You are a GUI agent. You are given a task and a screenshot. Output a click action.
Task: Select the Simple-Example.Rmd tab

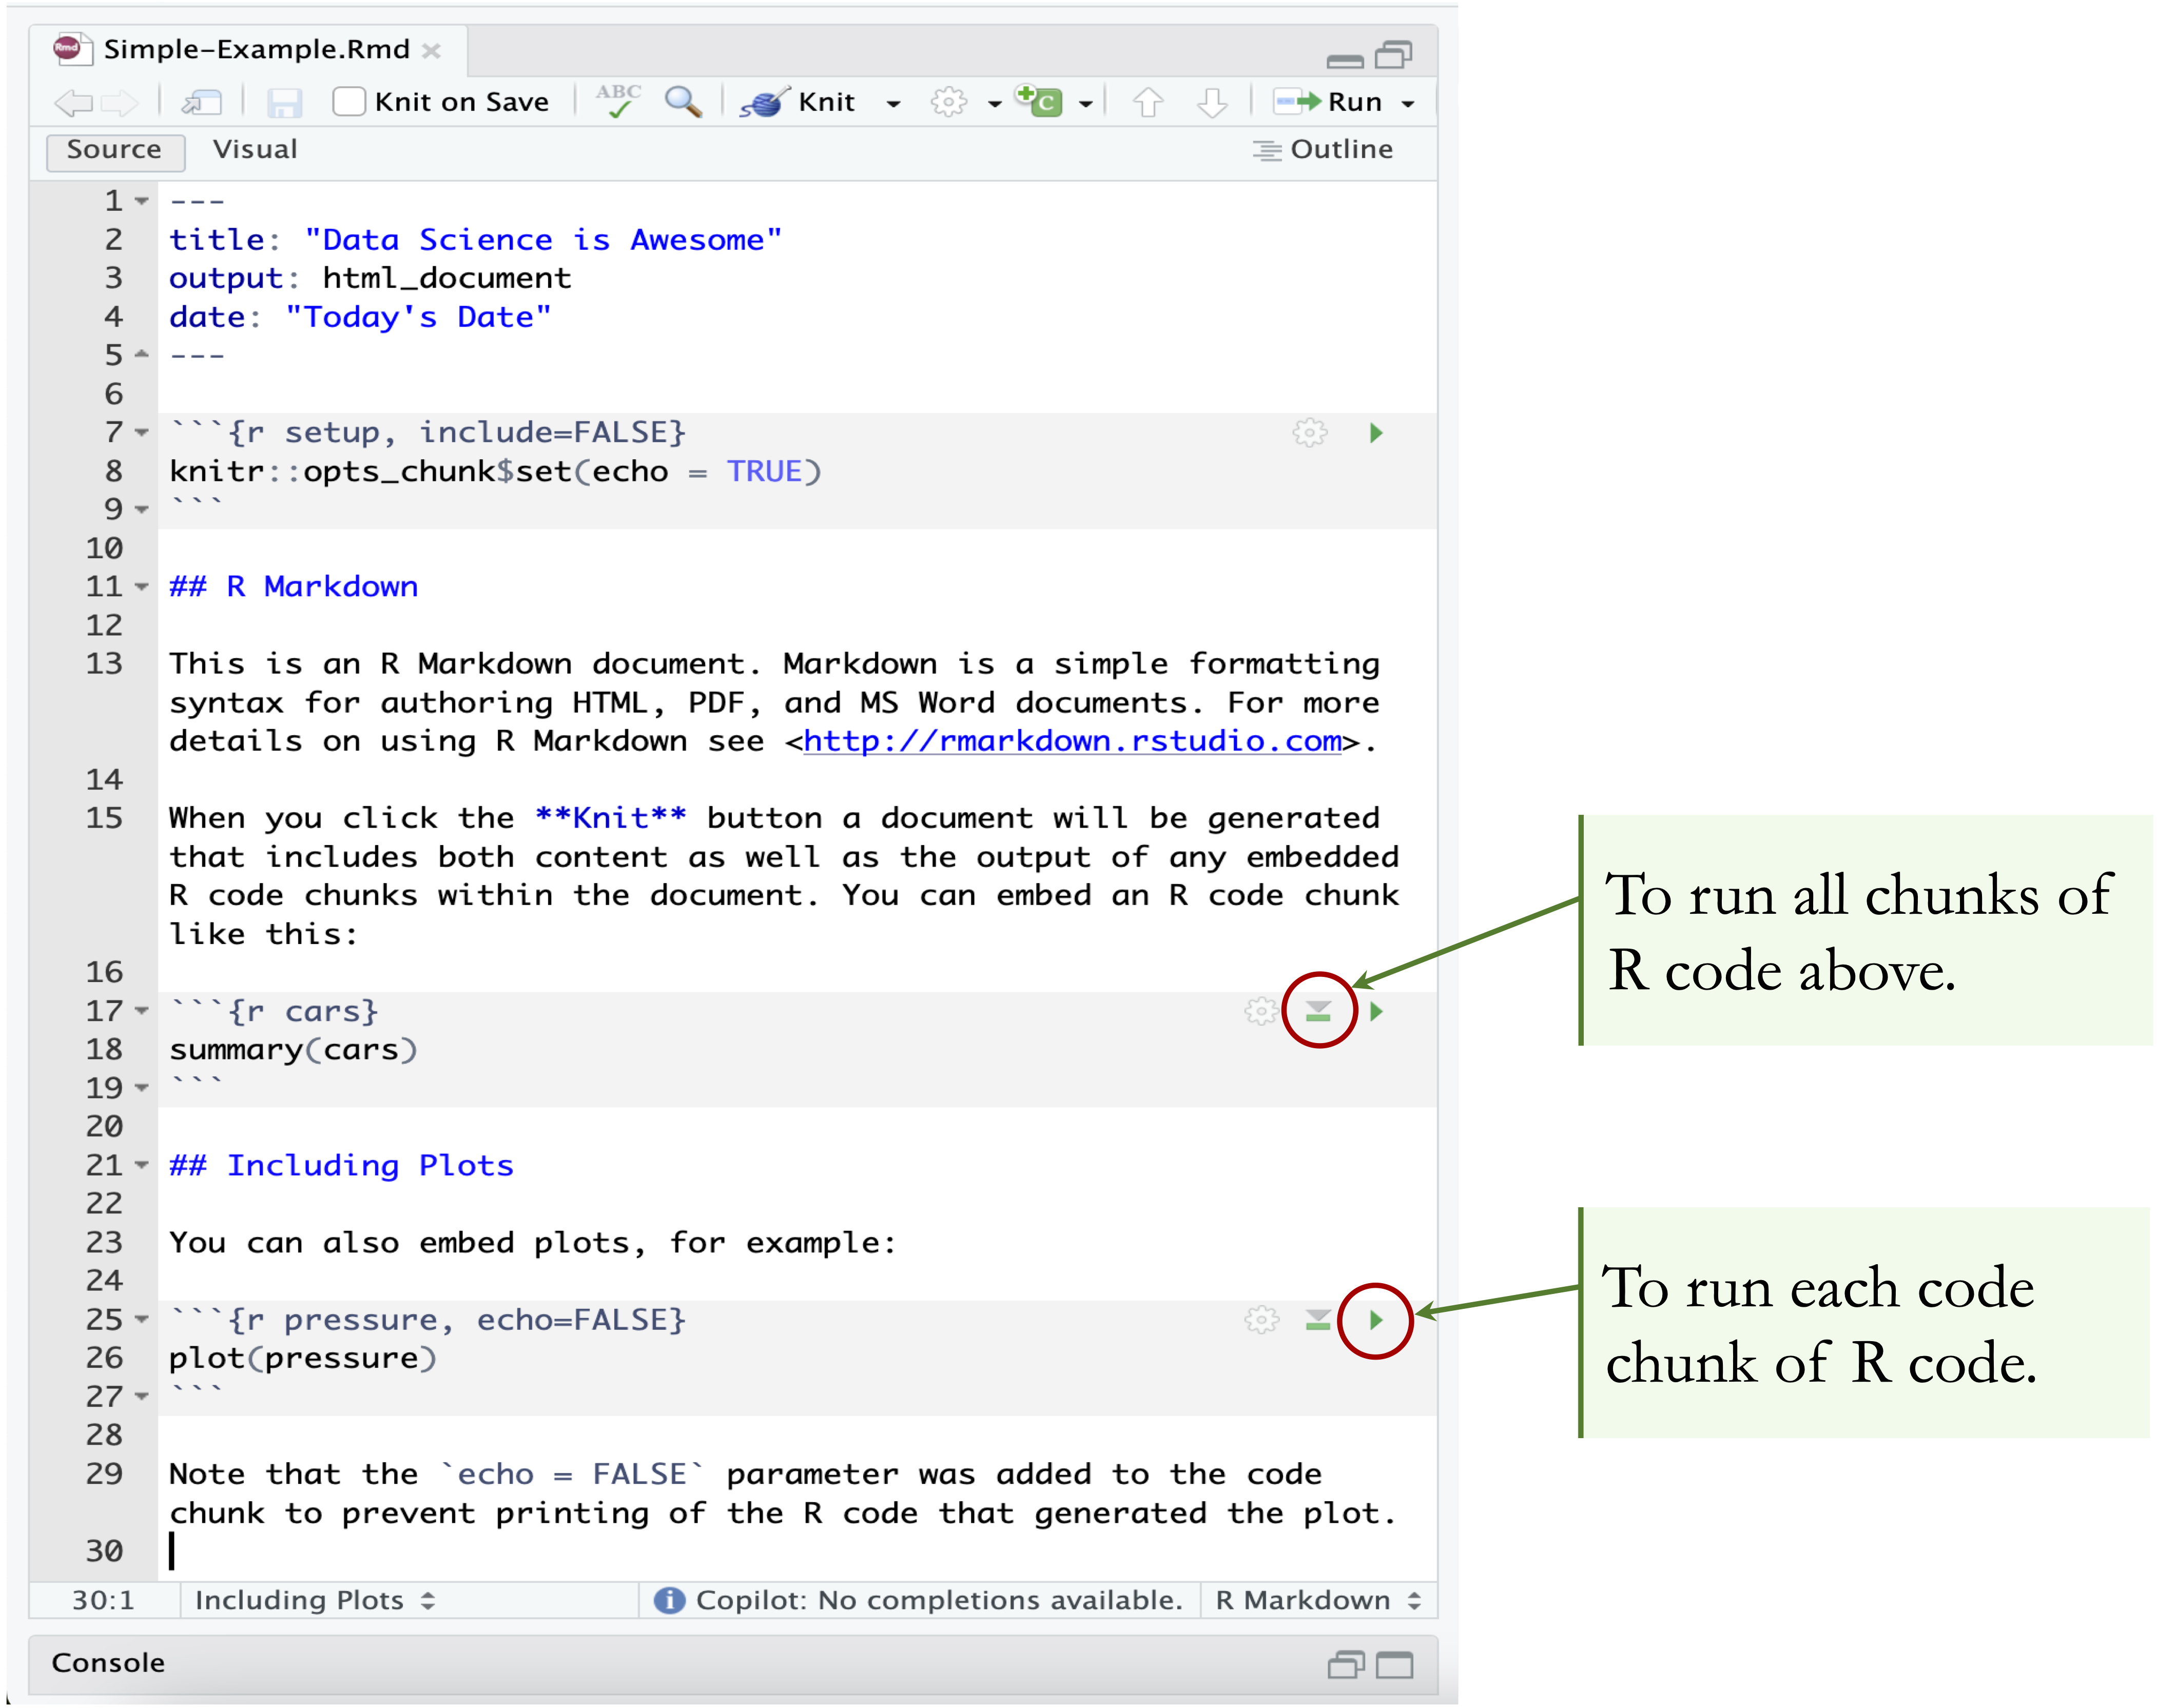point(256,49)
